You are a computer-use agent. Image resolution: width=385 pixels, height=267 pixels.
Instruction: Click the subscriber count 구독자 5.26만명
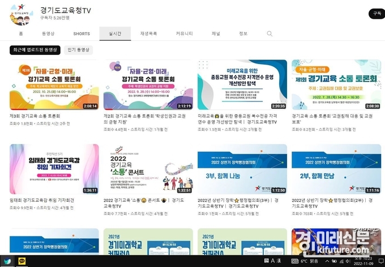[x=55, y=18]
